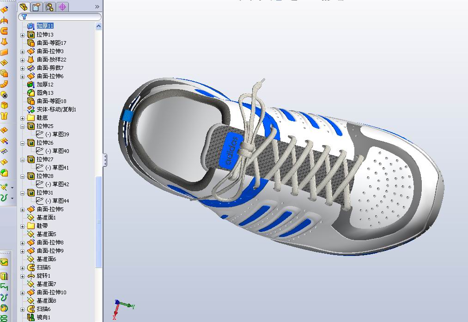This screenshot has height=322, width=468.
Task: Click the lower toolbar's green zigzag icon
Action: [4, 287]
